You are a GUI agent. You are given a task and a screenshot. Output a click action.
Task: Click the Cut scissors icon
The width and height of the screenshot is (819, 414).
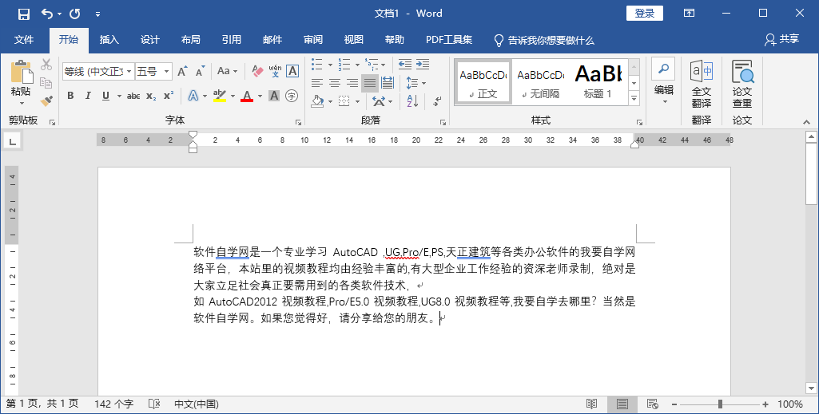click(x=46, y=65)
